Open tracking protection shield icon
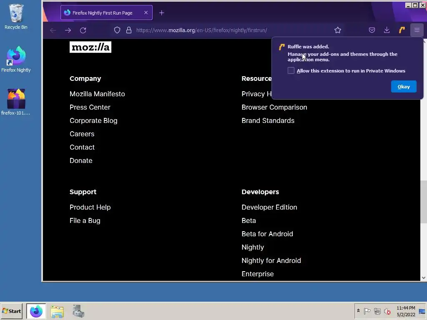 pyautogui.click(x=117, y=30)
